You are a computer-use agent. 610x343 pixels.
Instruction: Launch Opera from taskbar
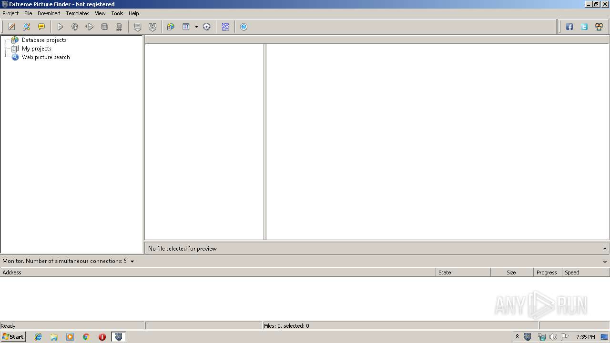[102, 337]
